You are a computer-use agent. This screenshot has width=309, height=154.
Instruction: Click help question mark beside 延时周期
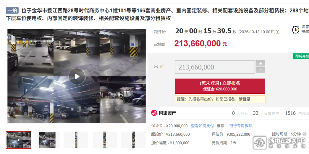(x=305, y=134)
